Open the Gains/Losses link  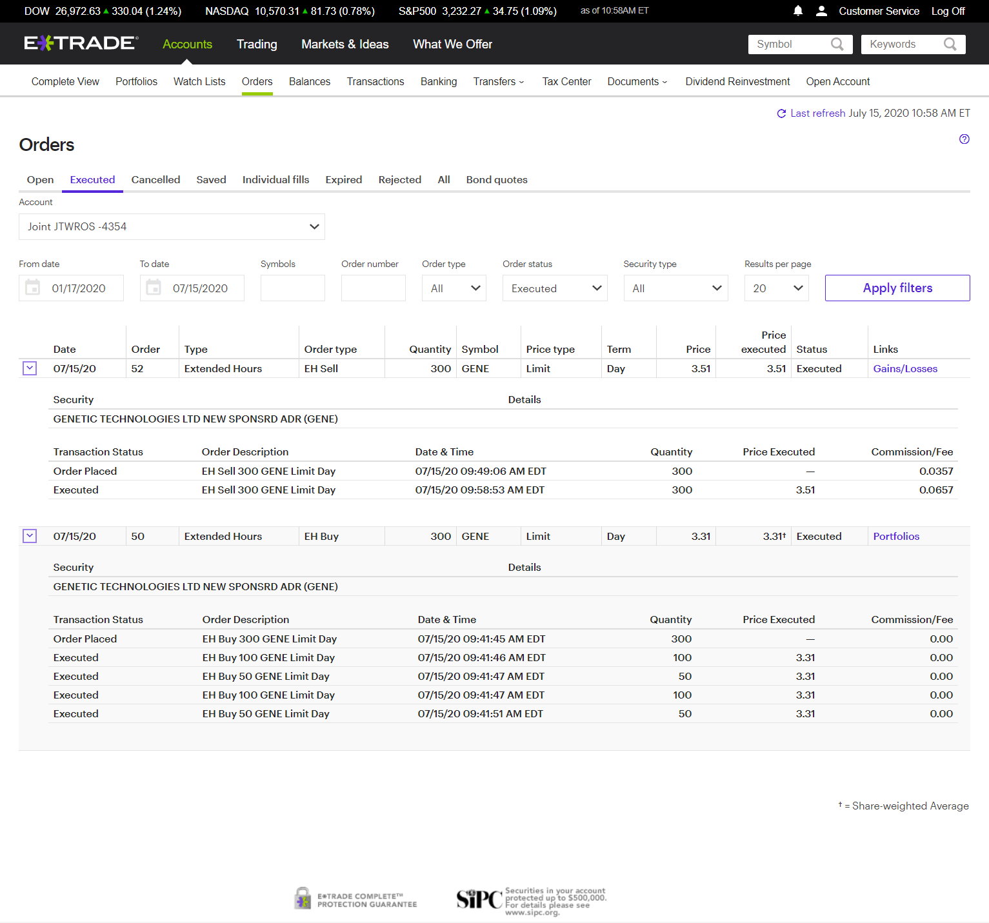pos(904,369)
